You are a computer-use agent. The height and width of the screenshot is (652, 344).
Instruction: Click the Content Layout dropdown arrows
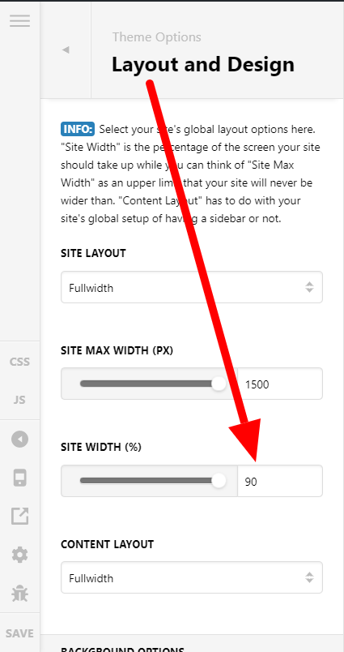[x=309, y=577]
